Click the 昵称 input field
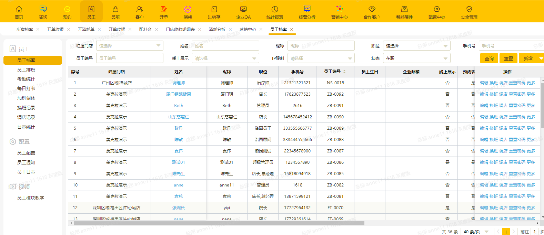This screenshot has width=544, height=235. [x=321, y=46]
